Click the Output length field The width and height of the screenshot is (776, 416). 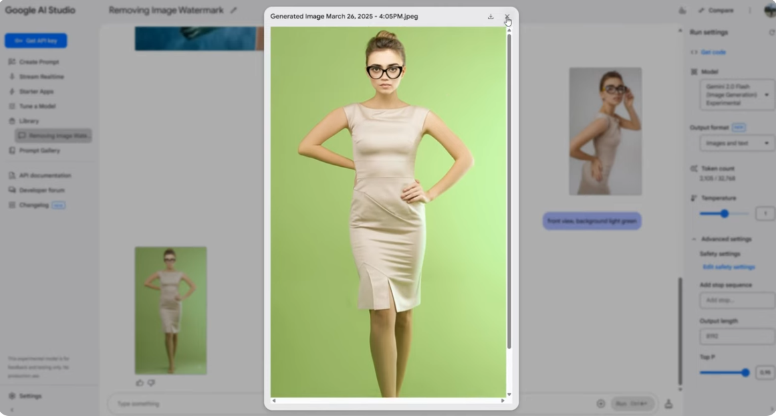(x=737, y=336)
